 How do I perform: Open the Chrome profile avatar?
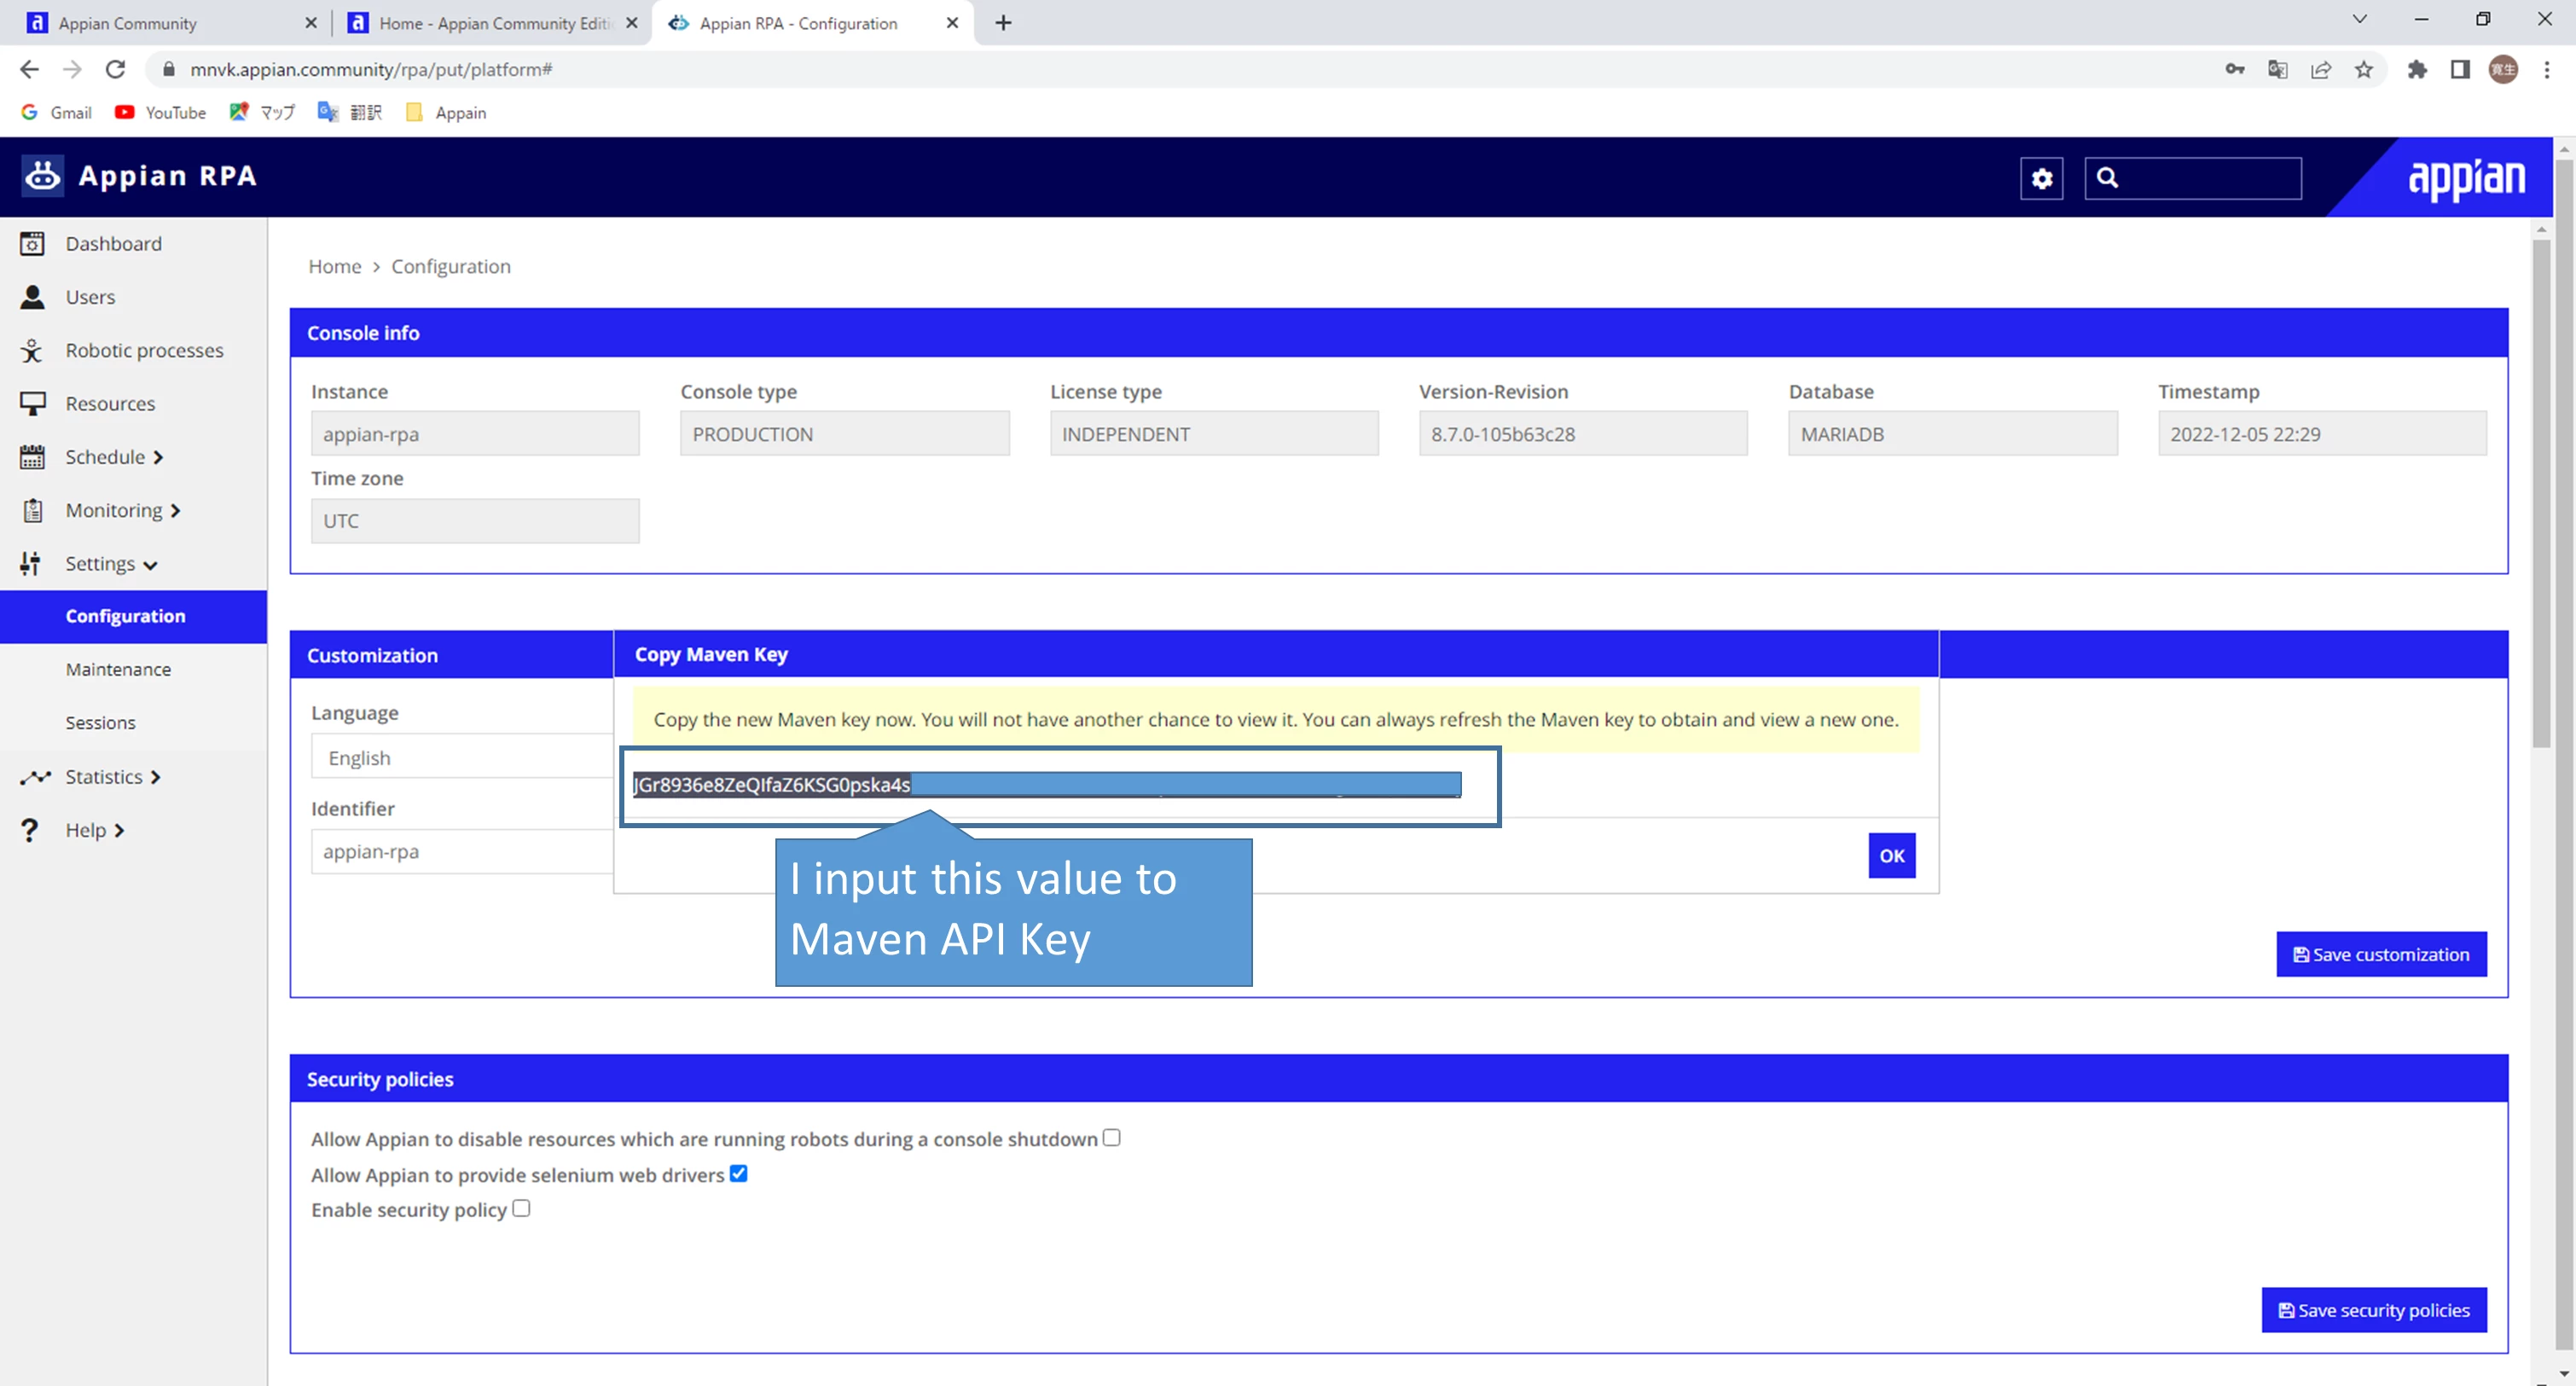tap(2503, 69)
